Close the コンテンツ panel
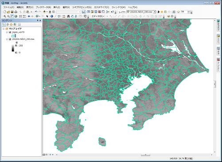Viewport: 222px width, 162px height. click(40, 20)
